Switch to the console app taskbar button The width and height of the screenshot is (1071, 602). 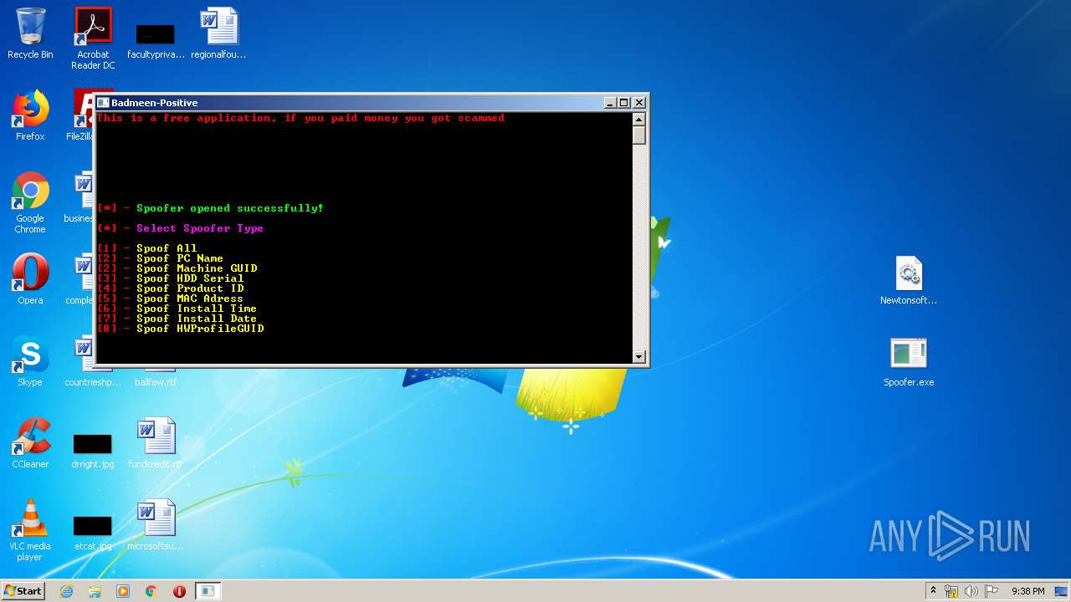208,591
